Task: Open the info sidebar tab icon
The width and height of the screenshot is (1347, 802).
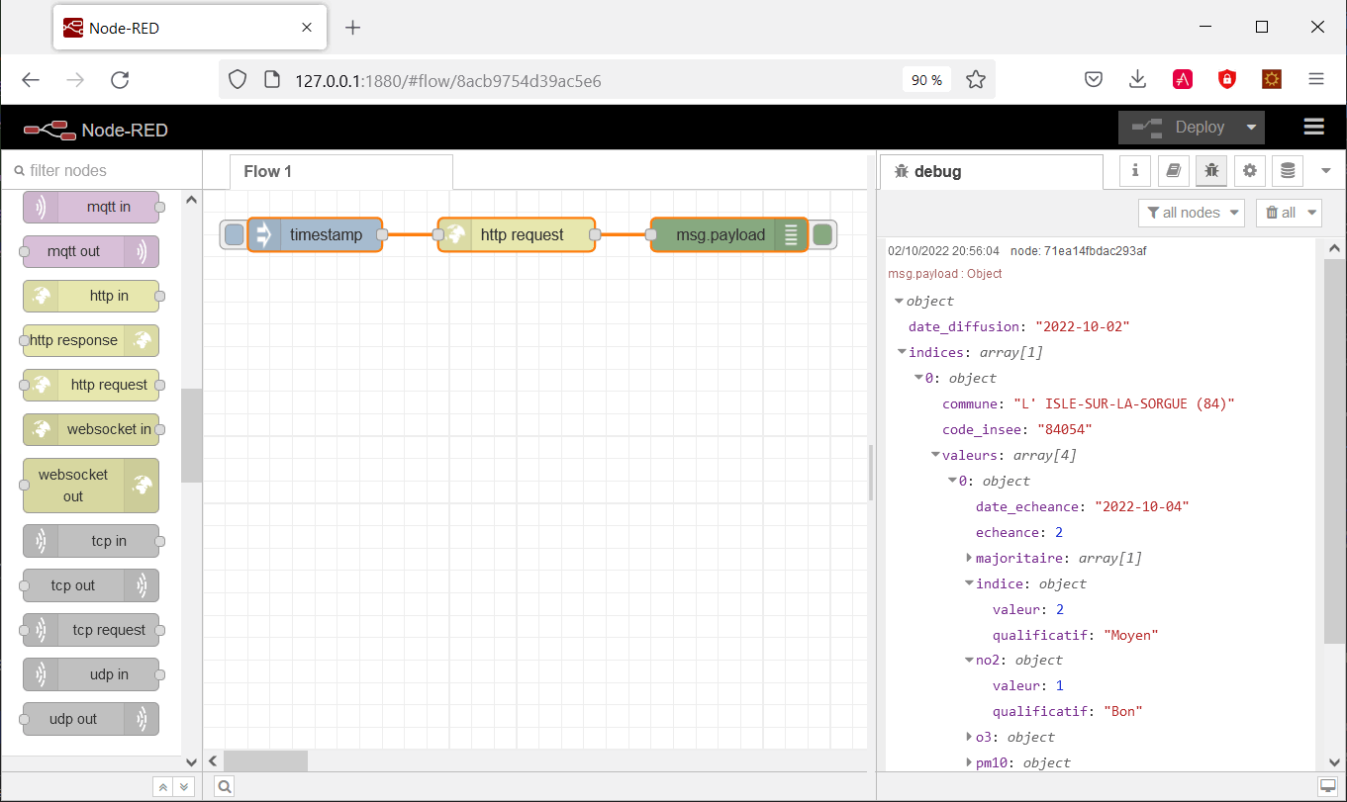Action: (1135, 171)
